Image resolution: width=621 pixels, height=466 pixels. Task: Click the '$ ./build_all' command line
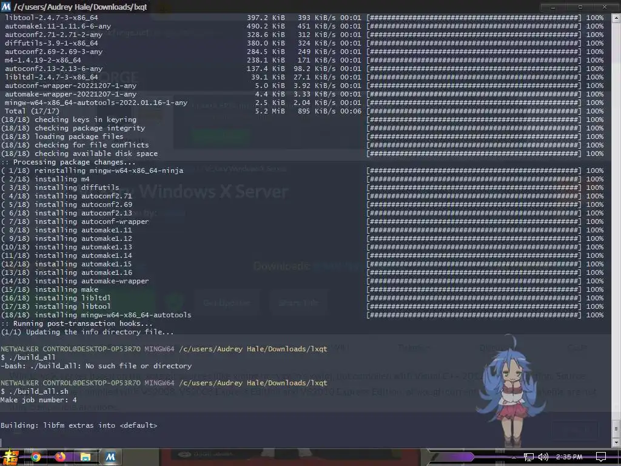click(28, 357)
